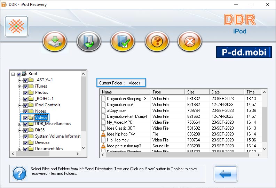Image resolution: width=276 pixels, height=188 pixels.
Task: Expand the iPod Controls folder node
Action: [19, 105]
